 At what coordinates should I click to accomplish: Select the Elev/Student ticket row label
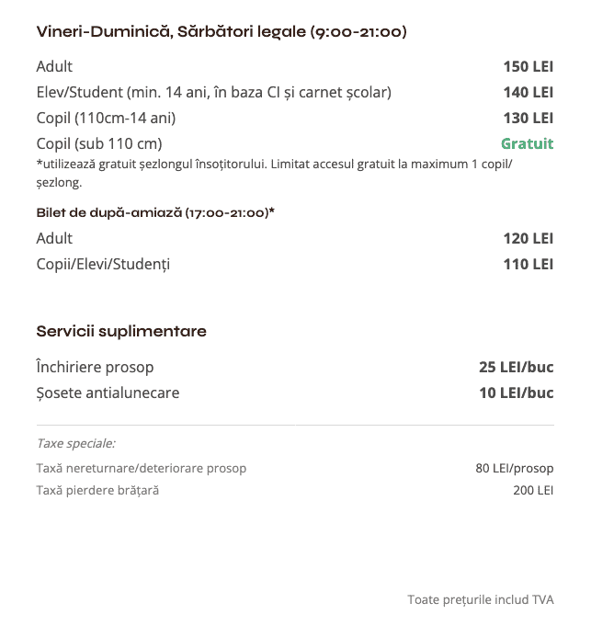coord(213,92)
